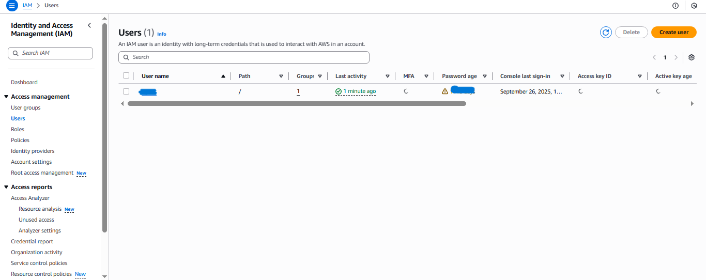The width and height of the screenshot is (706, 280).
Task: Click the password age warning triangle icon
Action: click(x=445, y=91)
